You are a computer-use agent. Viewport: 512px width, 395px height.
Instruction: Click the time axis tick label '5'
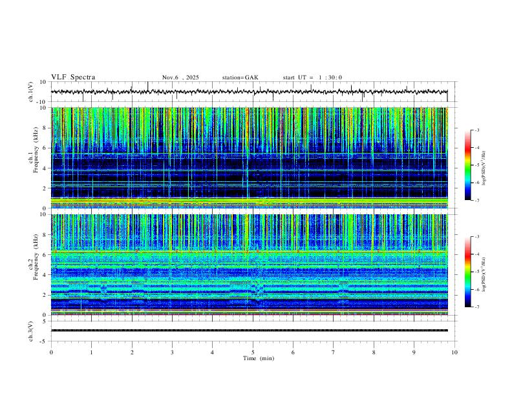(x=253, y=352)
